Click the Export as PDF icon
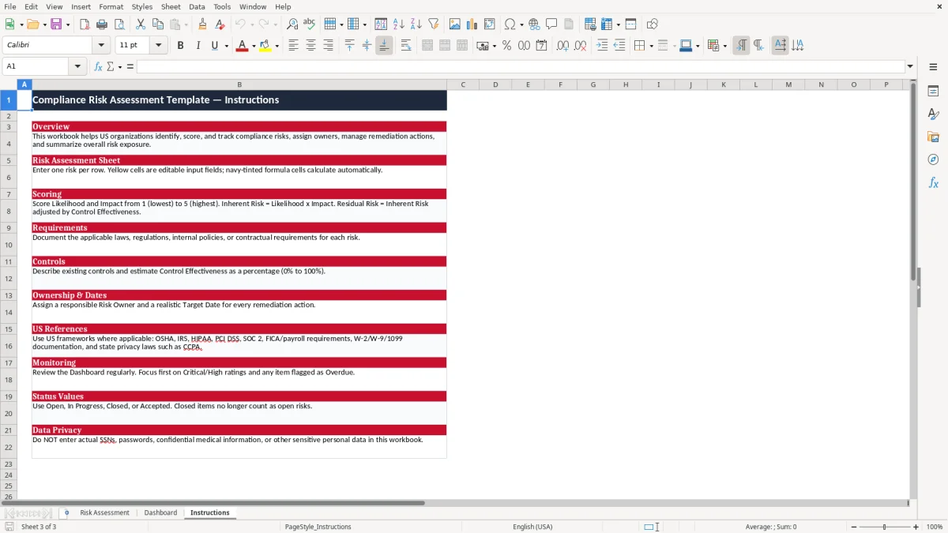Viewport: 948px width, 533px height. click(85, 24)
